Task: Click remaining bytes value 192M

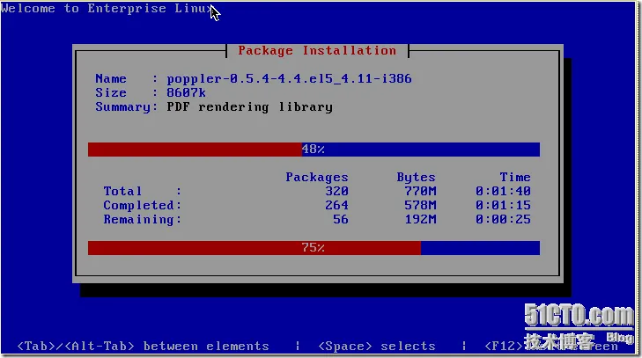Action: tap(420, 220)
